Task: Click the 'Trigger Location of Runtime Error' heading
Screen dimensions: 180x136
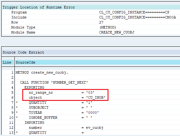Action: [39, 7]
